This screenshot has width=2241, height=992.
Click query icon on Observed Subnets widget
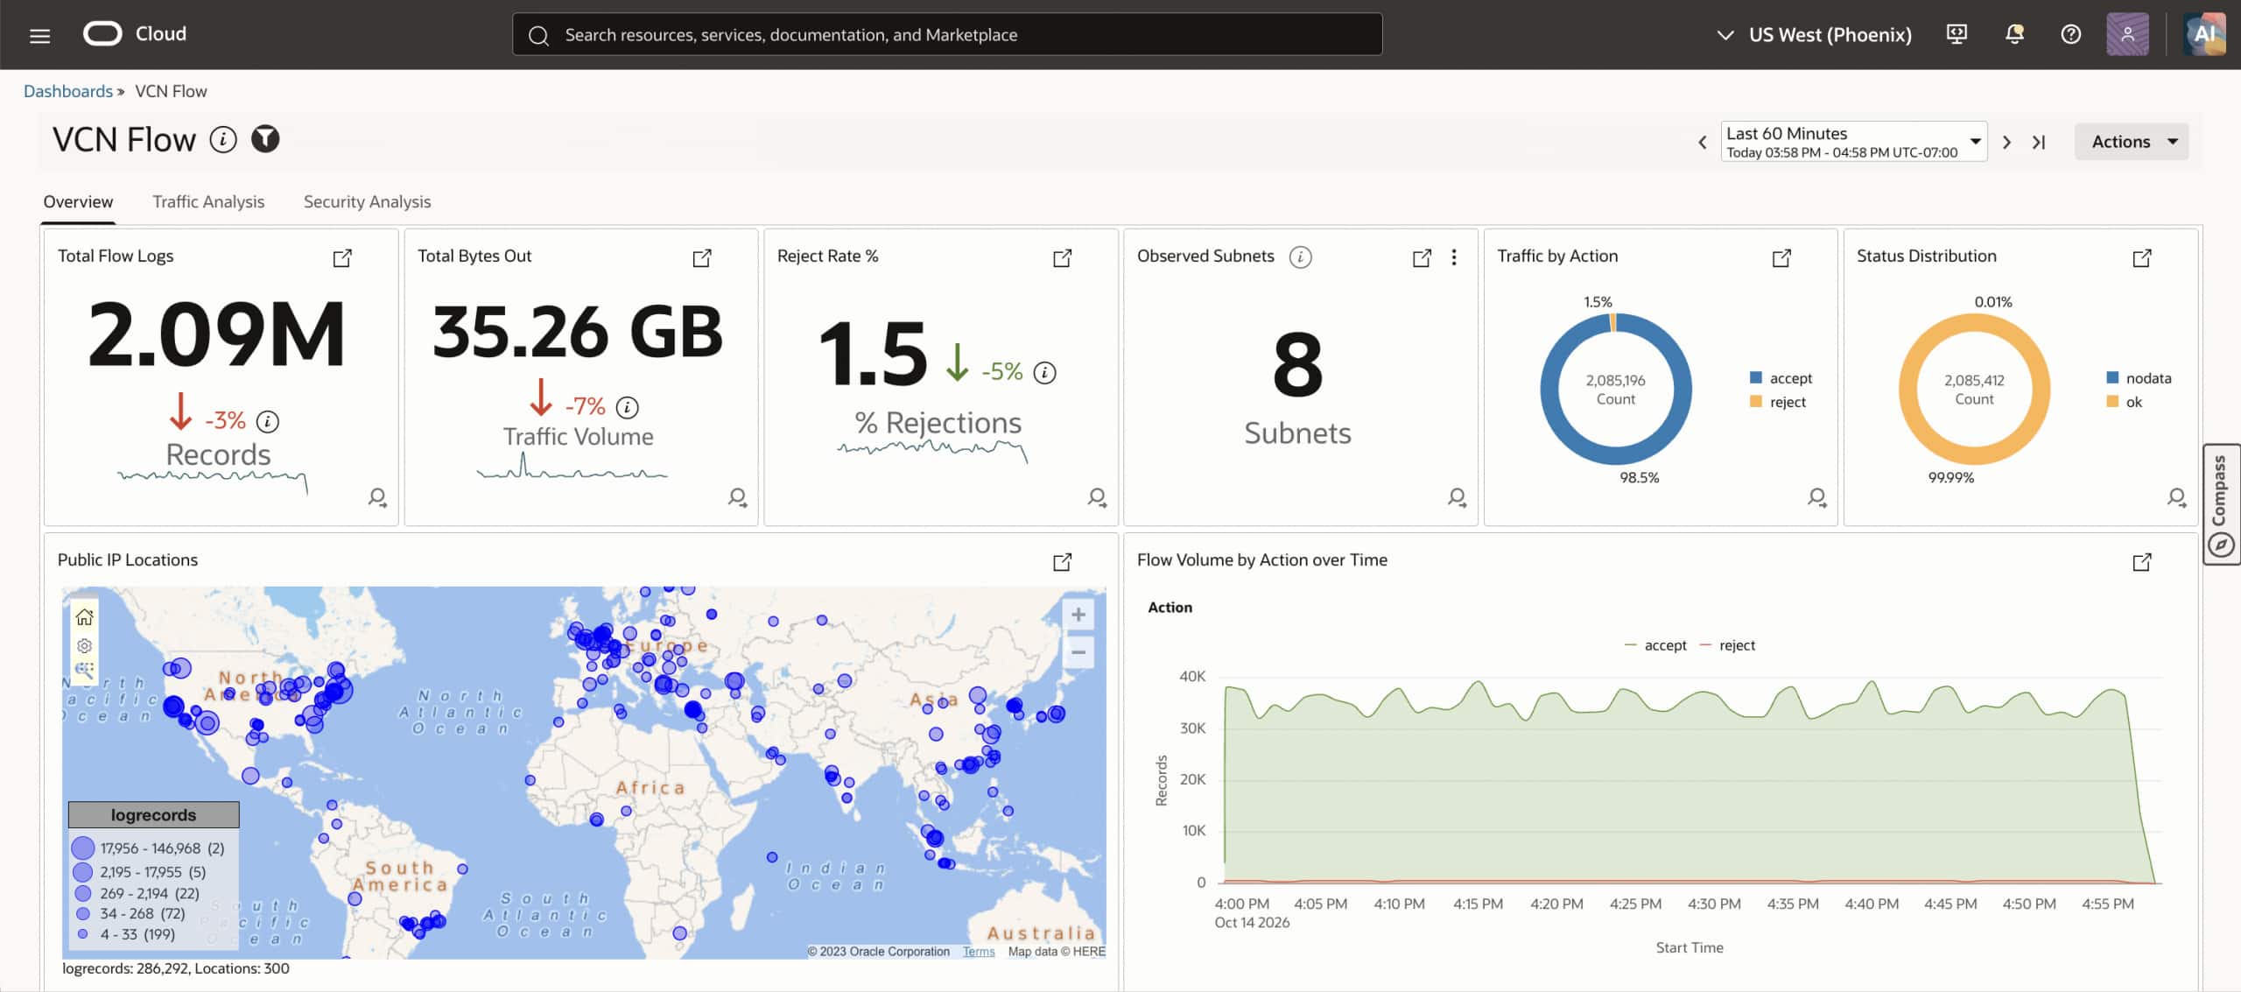1457,497
